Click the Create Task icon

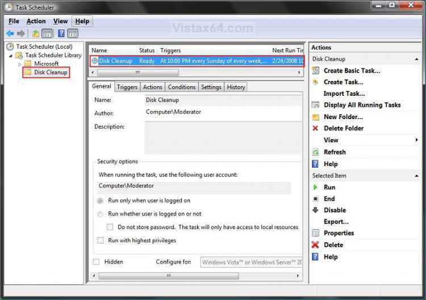(315, 82)
